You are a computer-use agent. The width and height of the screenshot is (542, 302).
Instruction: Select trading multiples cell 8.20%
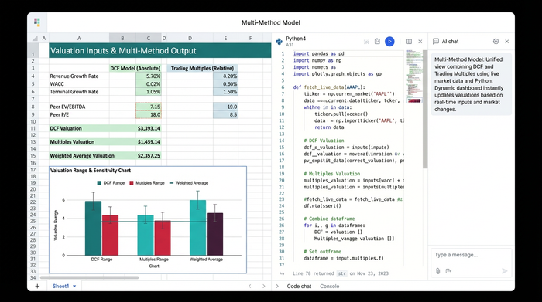[225, 76]
